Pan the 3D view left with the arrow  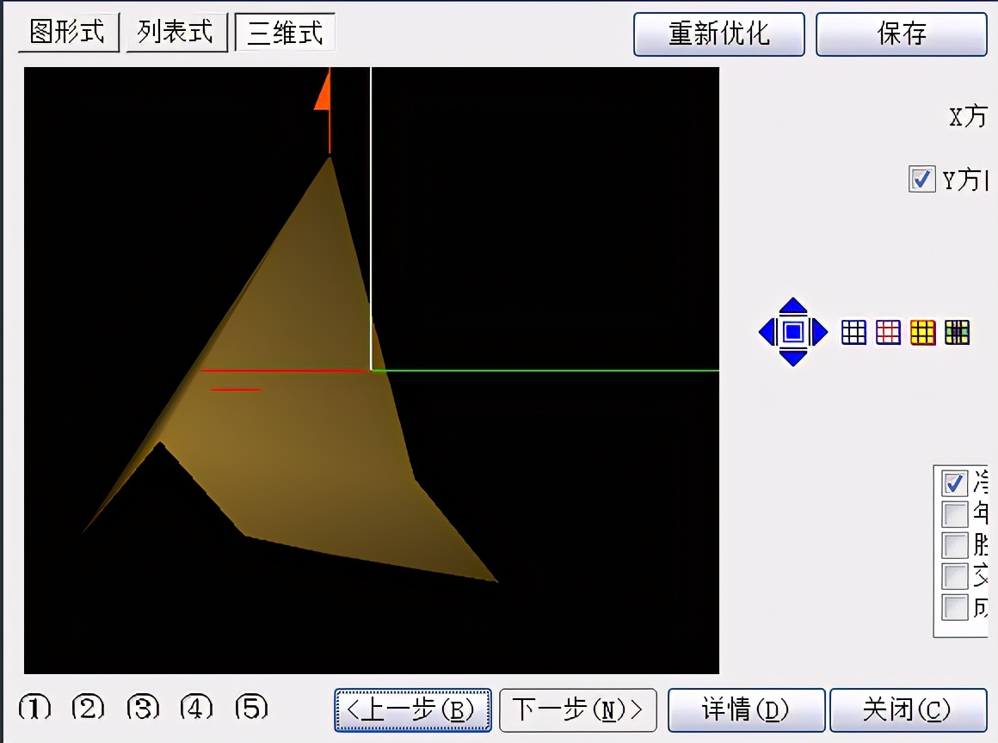tap(766, 332)
